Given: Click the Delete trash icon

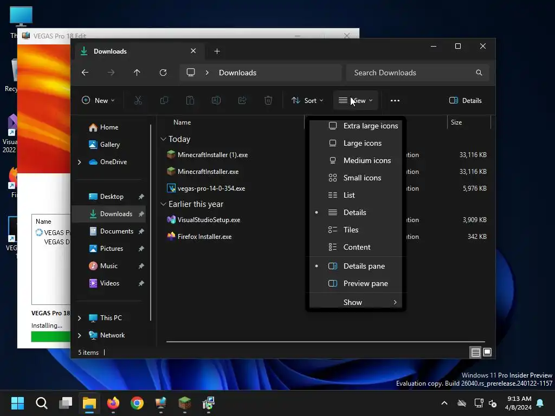Looking at the screenshot, I should pos(268,100).
